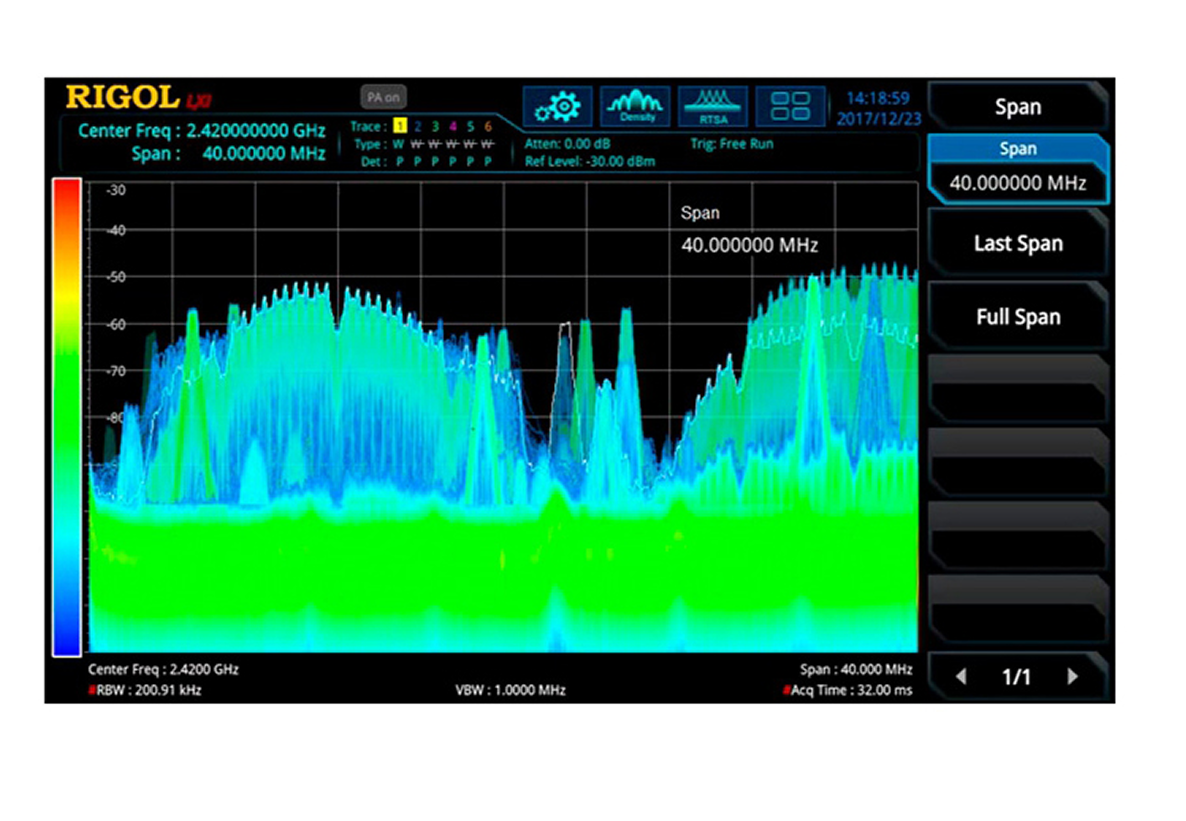Click the RIGOL logo
This screenshot has width=1186, height=821.
122,97
